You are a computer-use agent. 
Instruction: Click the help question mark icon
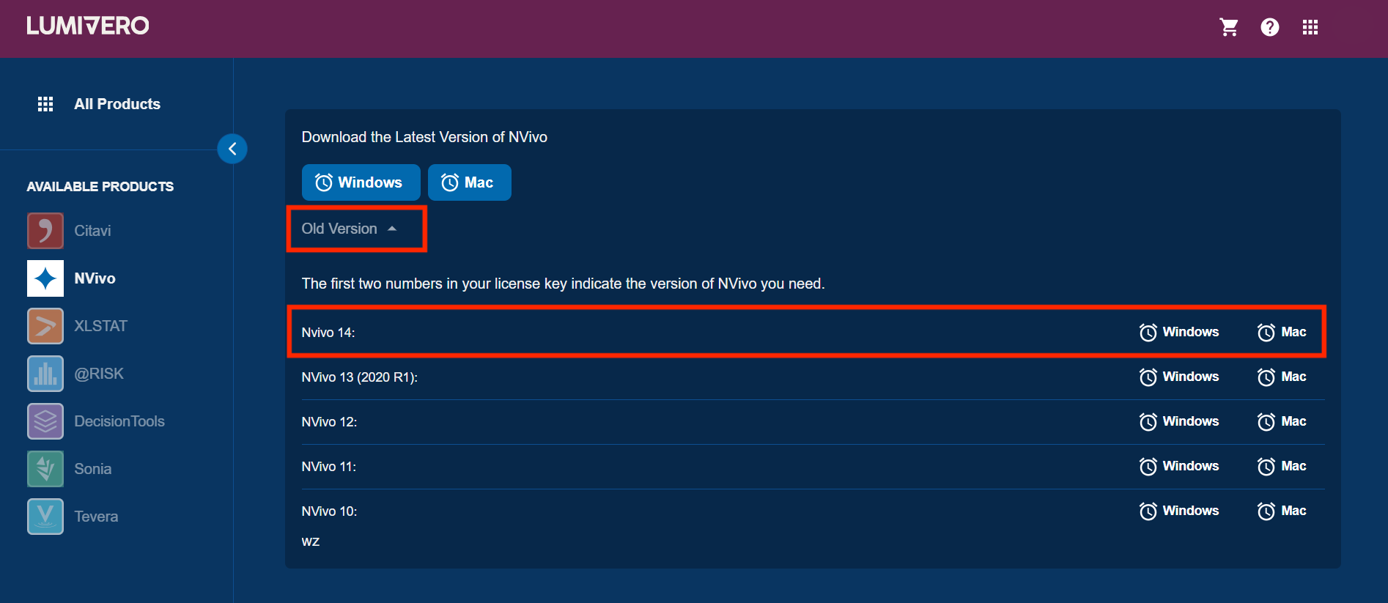click(1269, 27)
